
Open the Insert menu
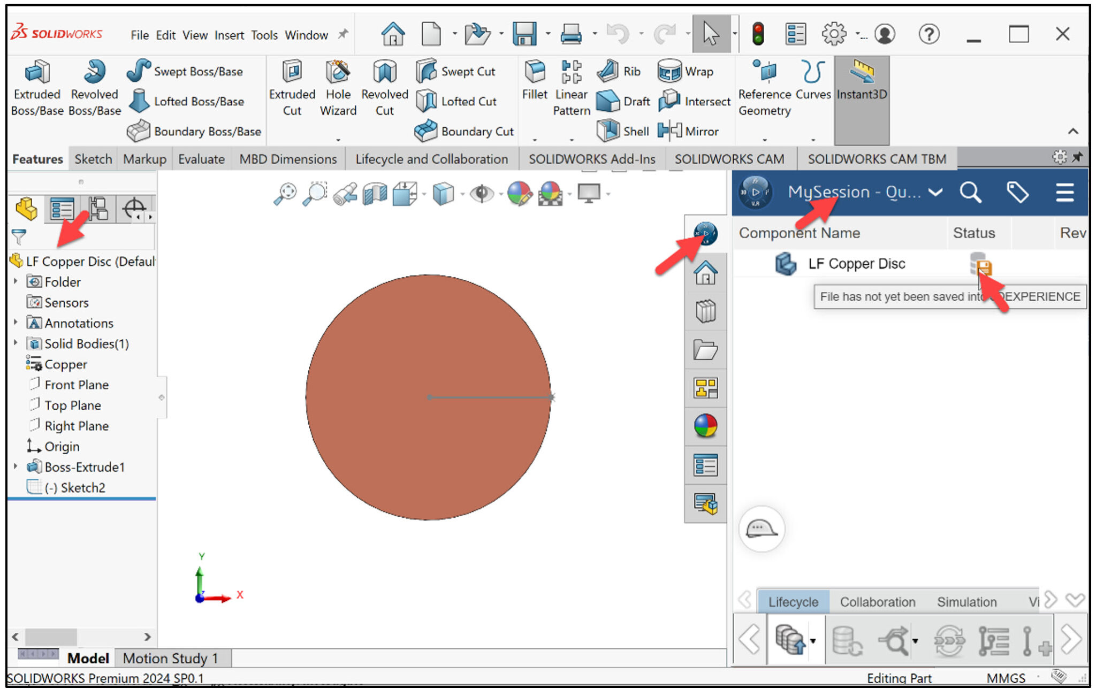coord(229,35)
